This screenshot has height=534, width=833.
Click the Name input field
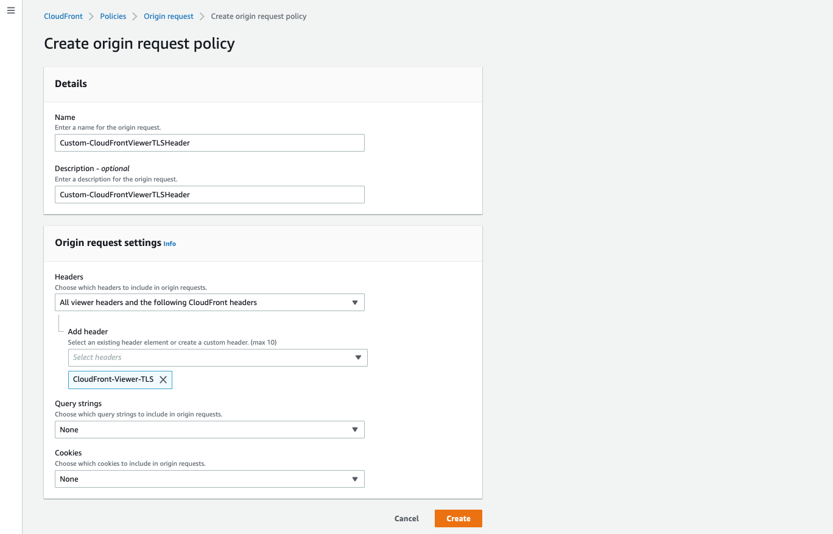(x=209, y=142)
